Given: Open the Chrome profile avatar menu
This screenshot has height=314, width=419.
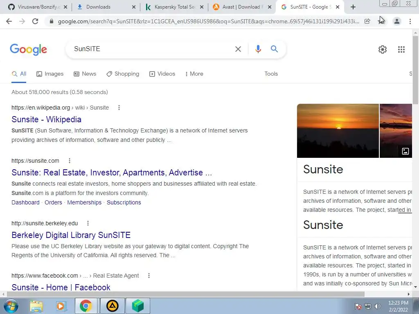Looking at the screenshot, I should click(x=397, y=21).
